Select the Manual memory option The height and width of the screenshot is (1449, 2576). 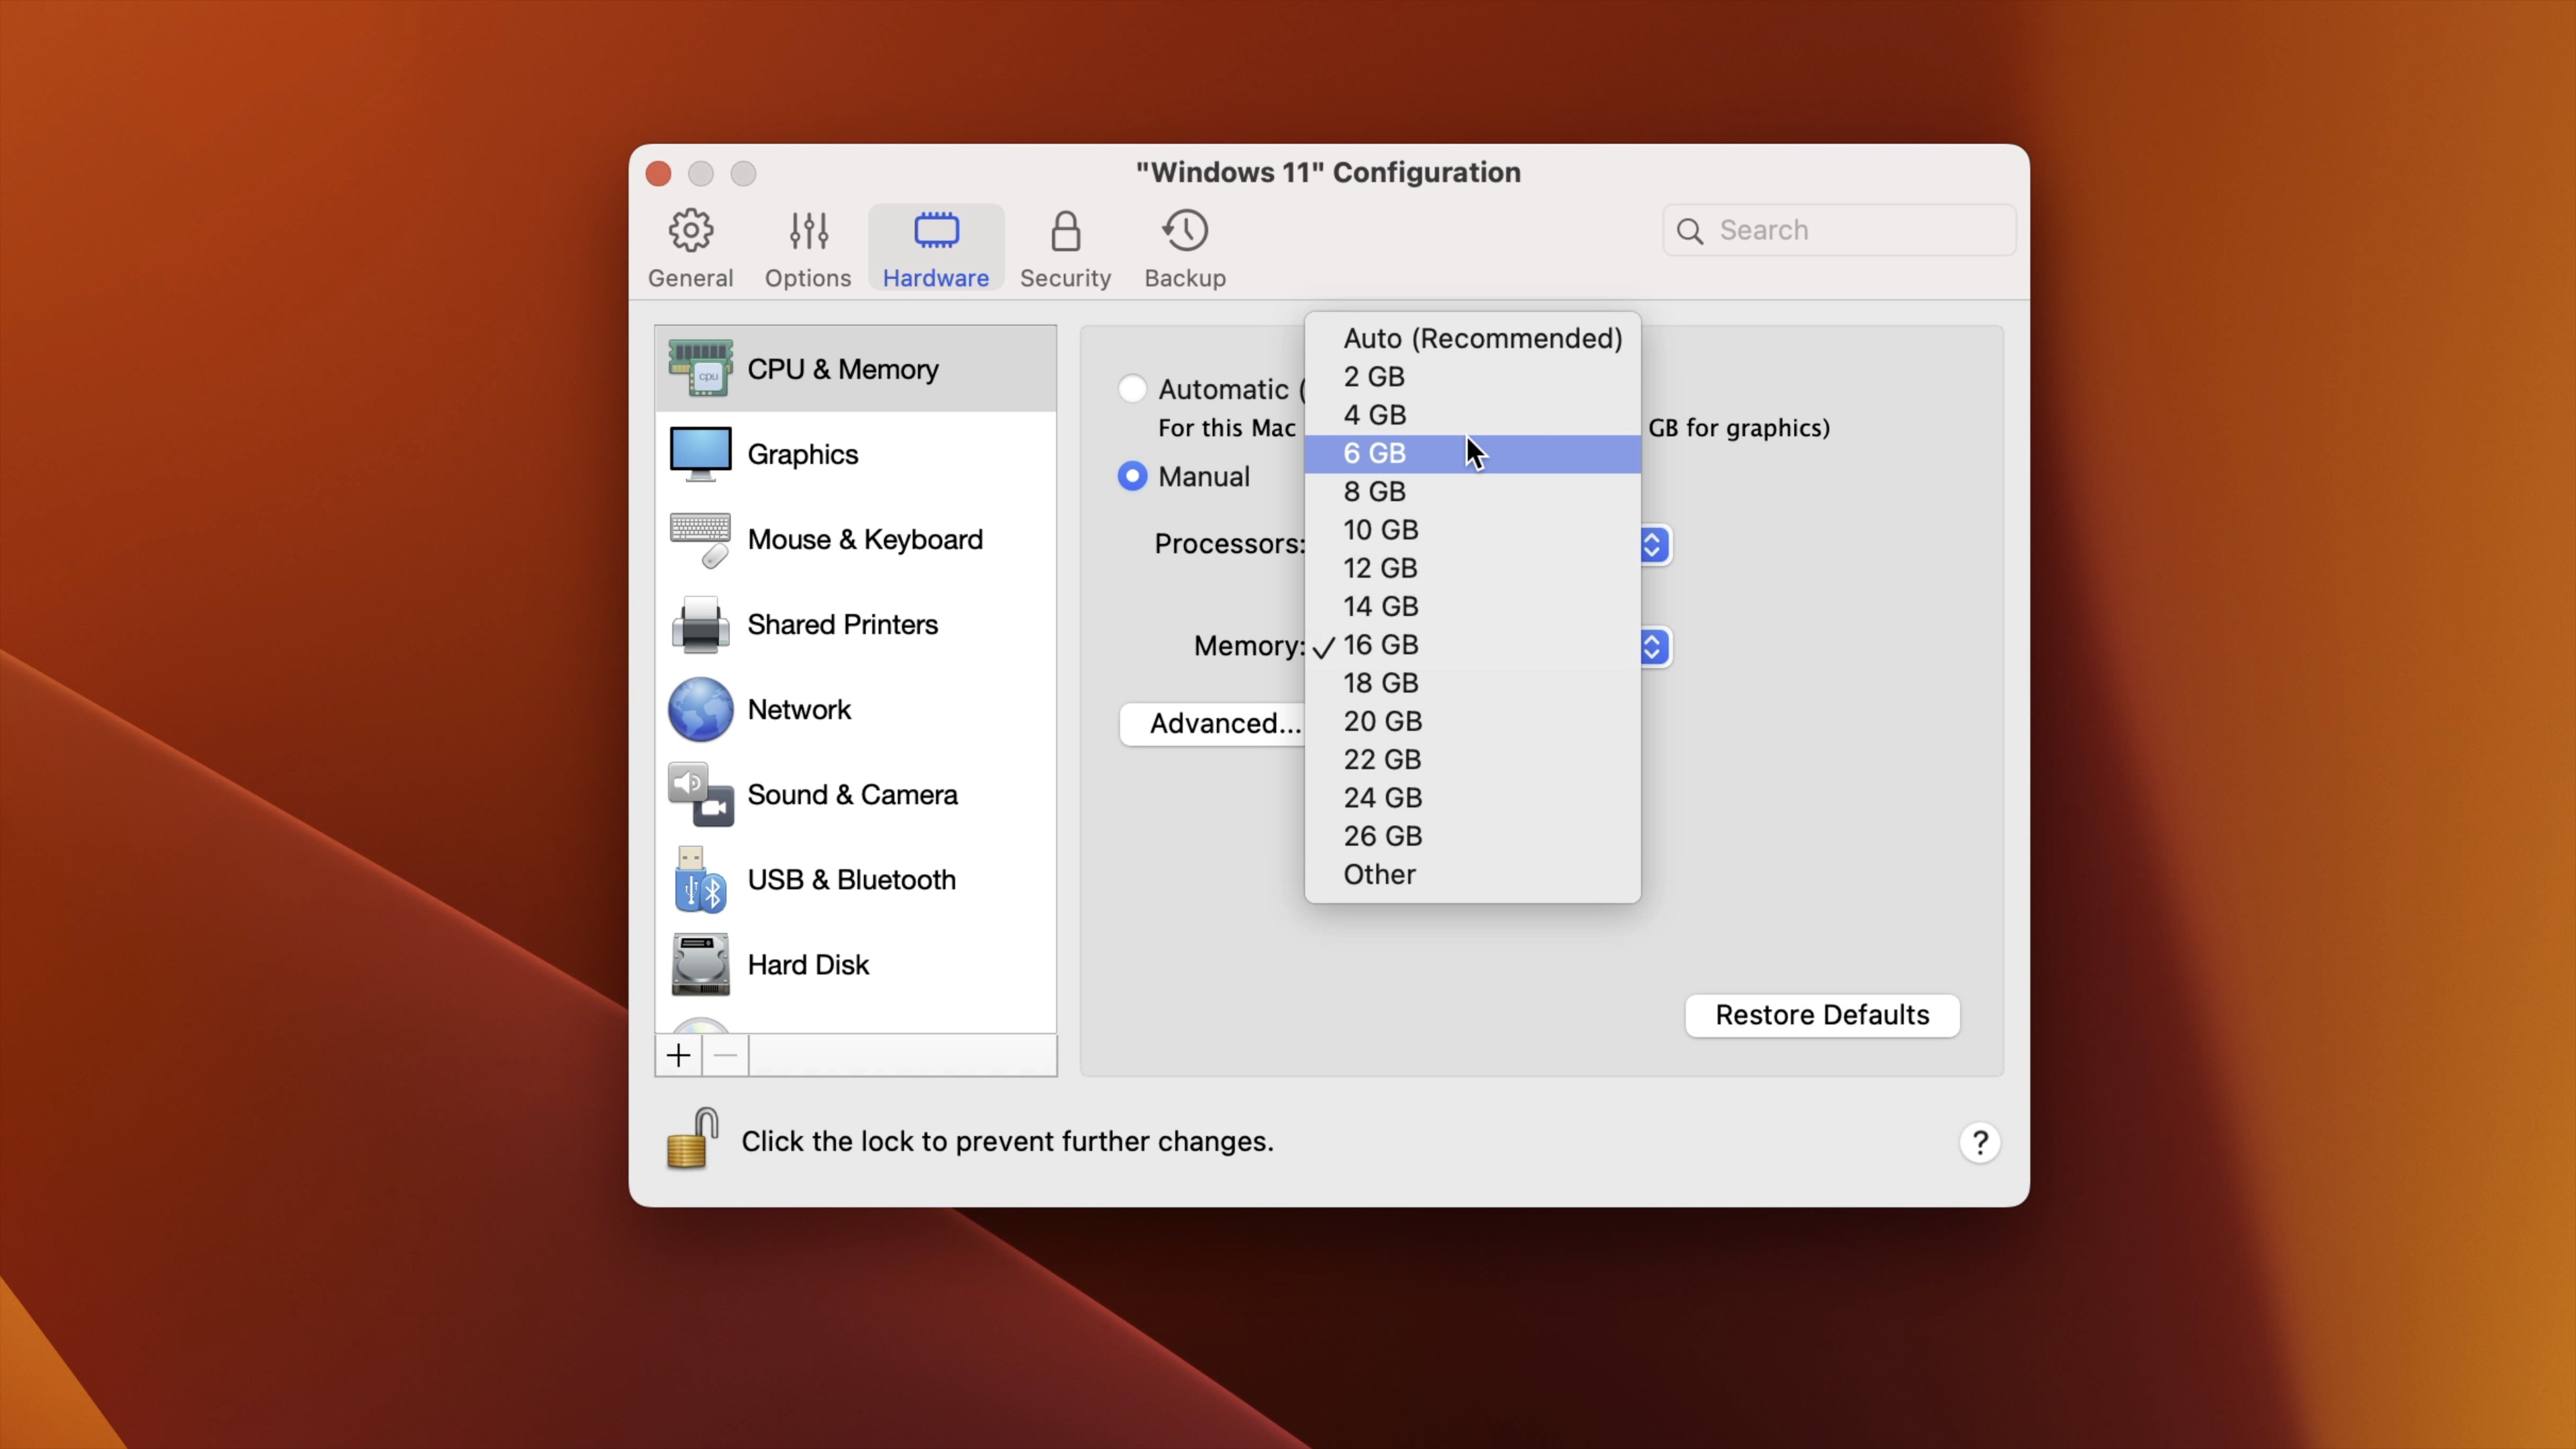[1132, 476]
